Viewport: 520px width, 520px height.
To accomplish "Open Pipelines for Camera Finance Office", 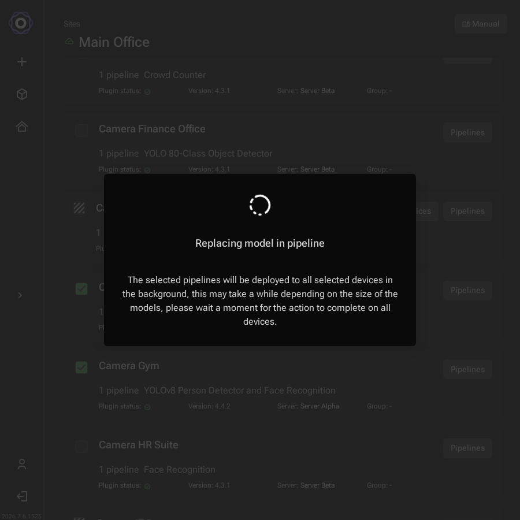I will (467, 132).
